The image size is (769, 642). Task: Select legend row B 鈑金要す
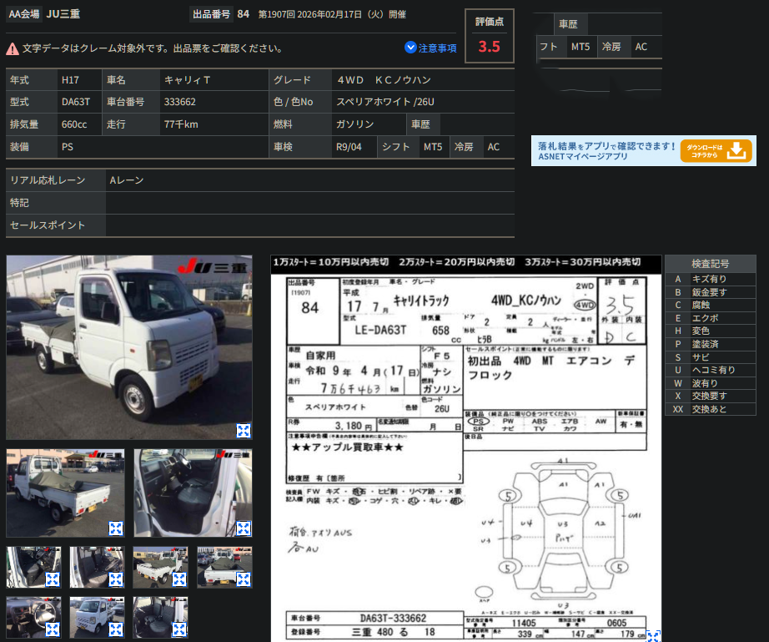(x=710, y=292)
